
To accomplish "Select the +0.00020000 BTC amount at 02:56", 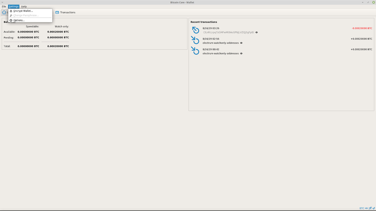I will tap(362, 39).
